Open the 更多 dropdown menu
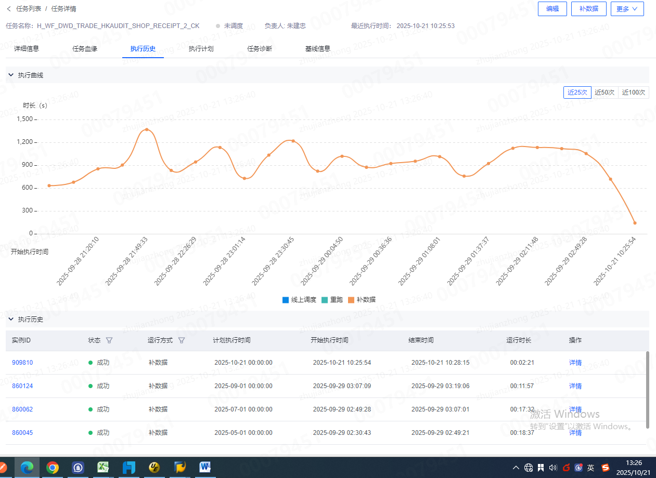The image size is (656, 478). click(x=627, y=9)
